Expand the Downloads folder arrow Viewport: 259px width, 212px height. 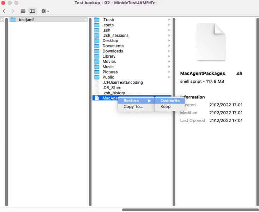(169, 51)
